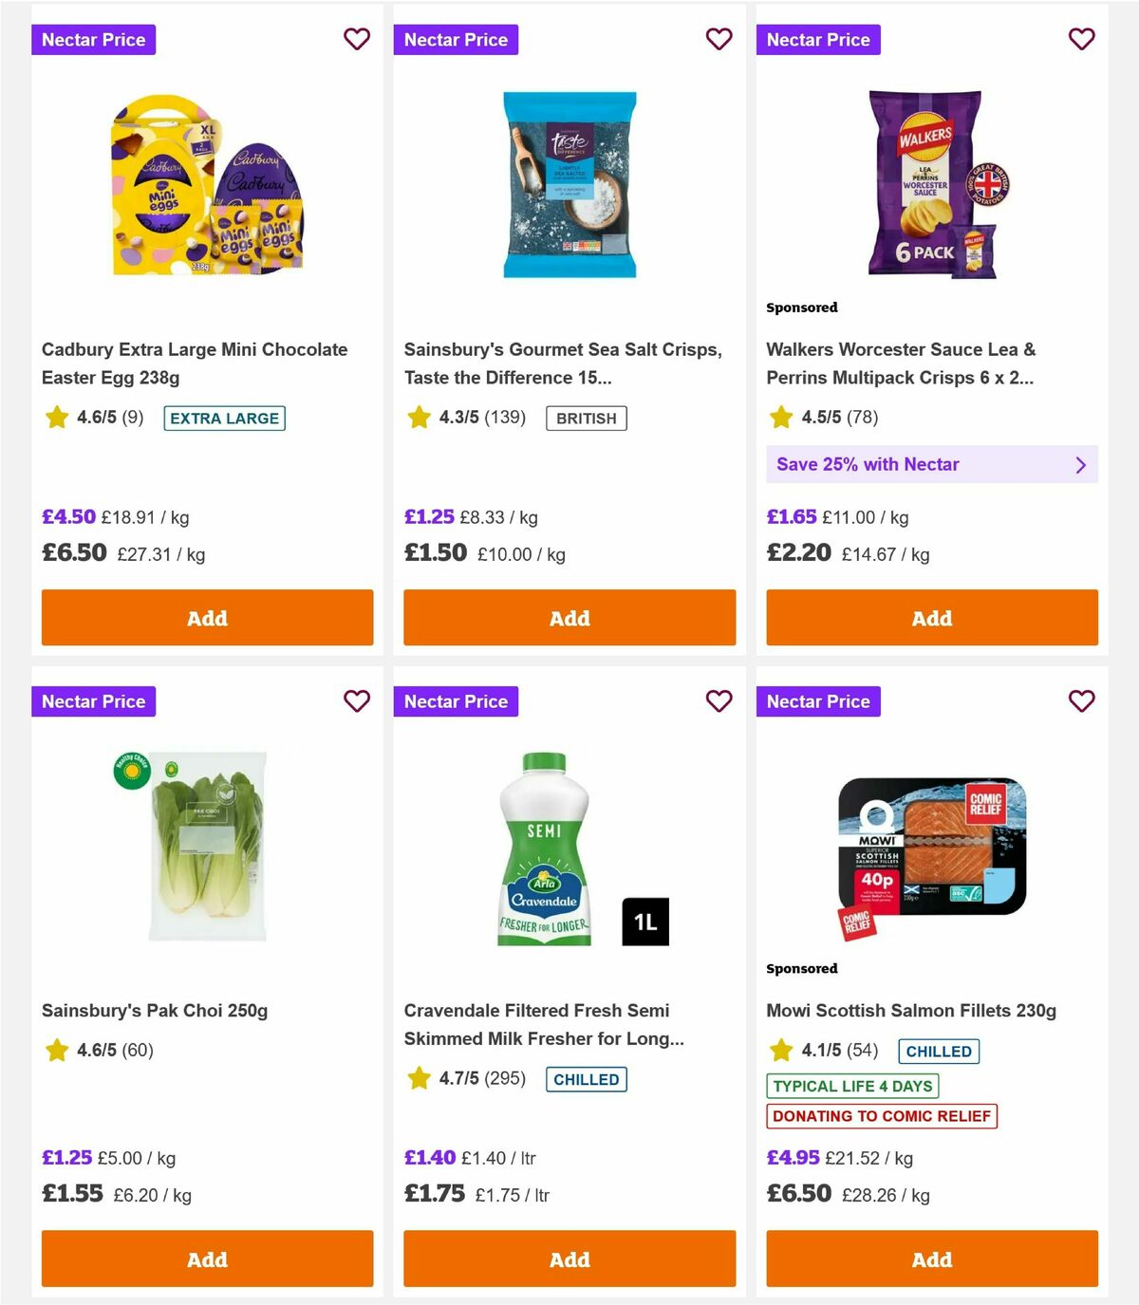The height and width of the screenshot is (1305, 1139).
Task: Open the Save 25% with Nectar offer chevron
Action: coord(1081,464)
